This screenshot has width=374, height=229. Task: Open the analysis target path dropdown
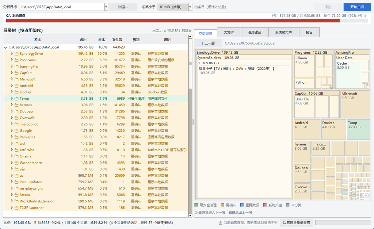tap(106, 7)
